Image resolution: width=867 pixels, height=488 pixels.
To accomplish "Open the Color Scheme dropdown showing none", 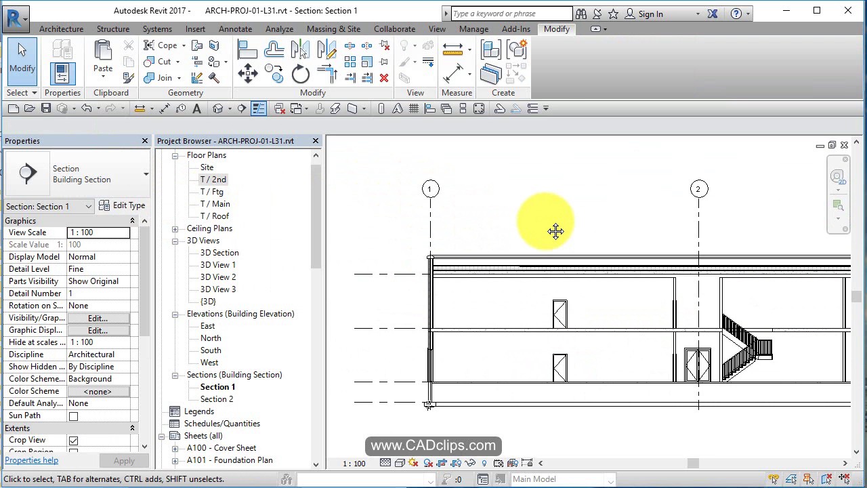I will click(97, 391).
